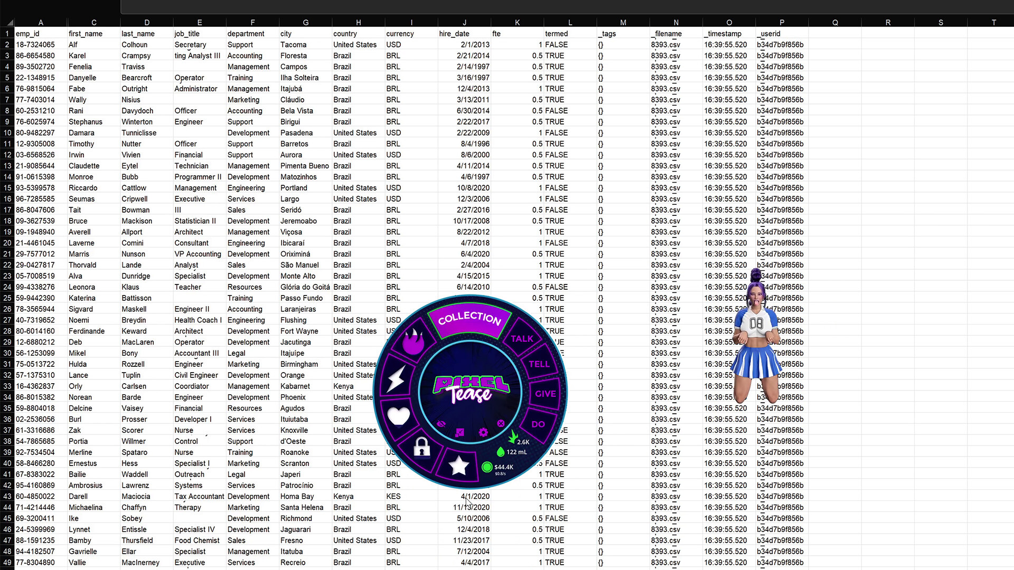Select the first name cell Stephanus
Viewport: 1014px width, 570px height.
point(93,121)
